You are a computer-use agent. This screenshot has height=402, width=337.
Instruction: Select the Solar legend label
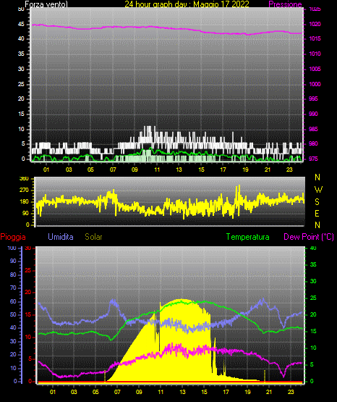coord(94,237)
